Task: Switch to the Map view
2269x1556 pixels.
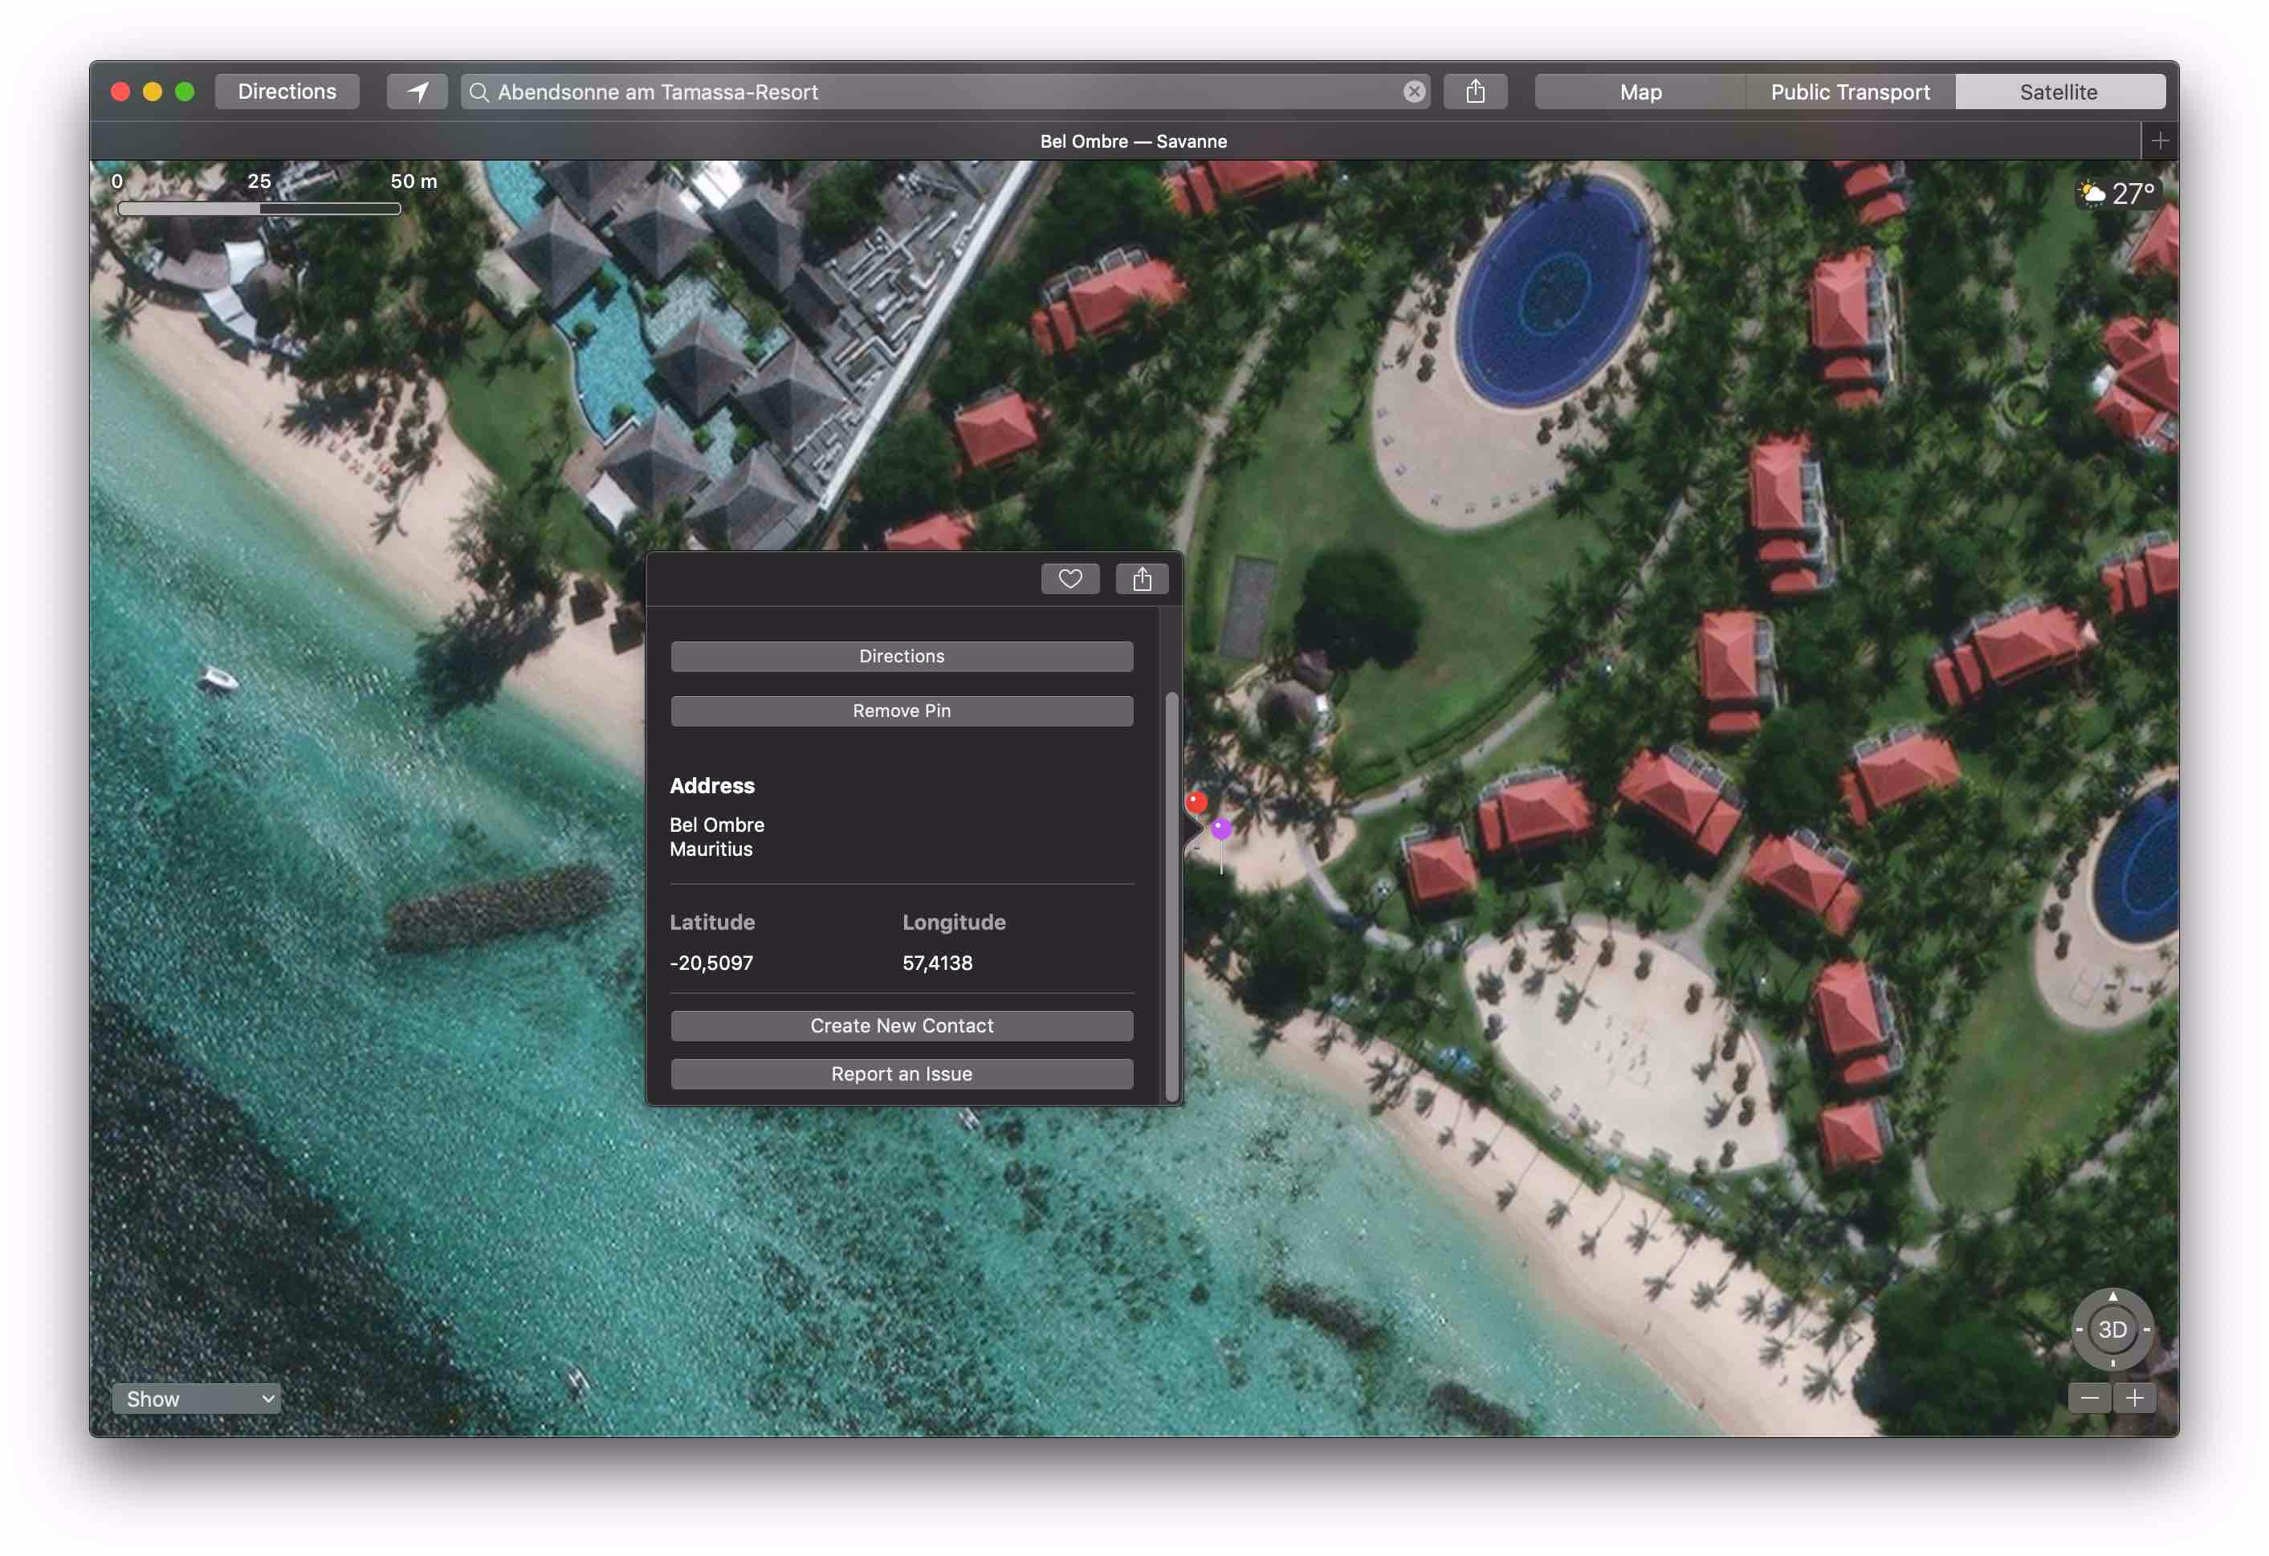Action: click(1640, 92)
